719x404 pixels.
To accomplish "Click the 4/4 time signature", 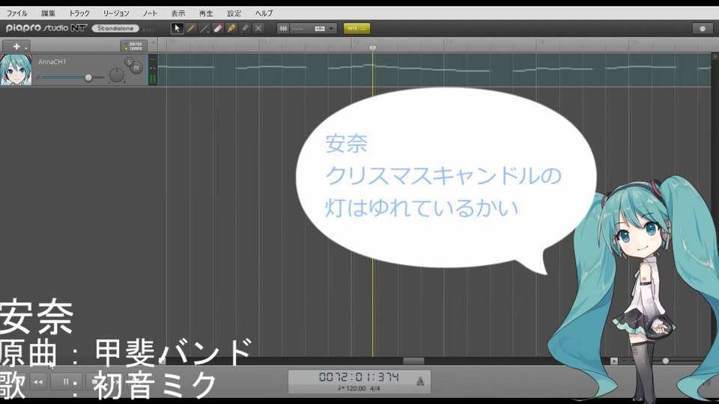I will tap(375, 388).
